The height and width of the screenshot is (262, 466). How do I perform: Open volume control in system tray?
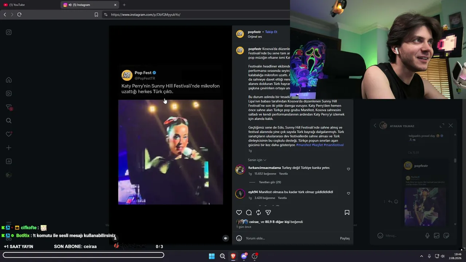point(443,256)
